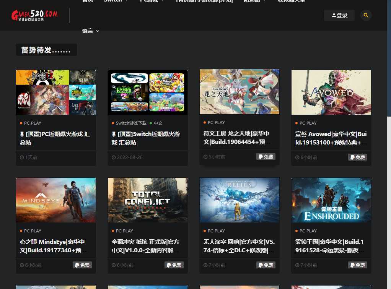Viewport: 391px width, 289px height.
Task: Click the 免费 badge on 符文工房 龙之天地 post
Action: pos(266,156)
